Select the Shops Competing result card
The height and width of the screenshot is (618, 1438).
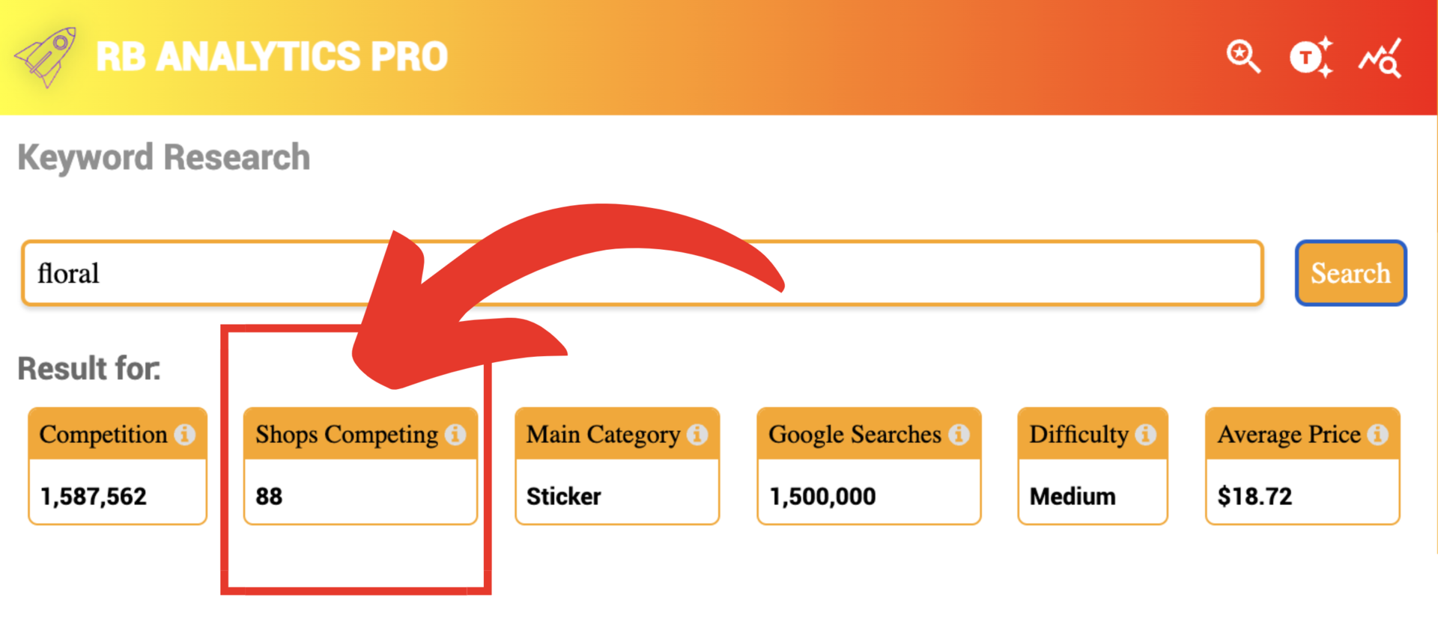click(361, 464)
